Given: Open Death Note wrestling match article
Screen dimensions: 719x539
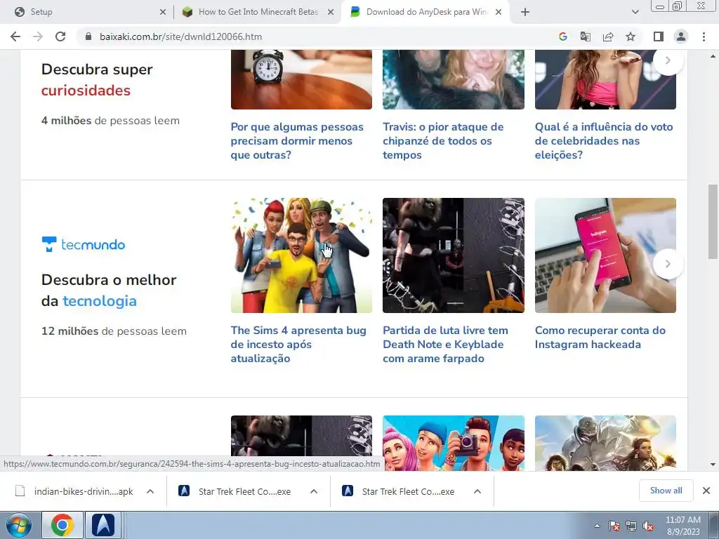Looking at the screenshot, I should [x=445, y=344].
